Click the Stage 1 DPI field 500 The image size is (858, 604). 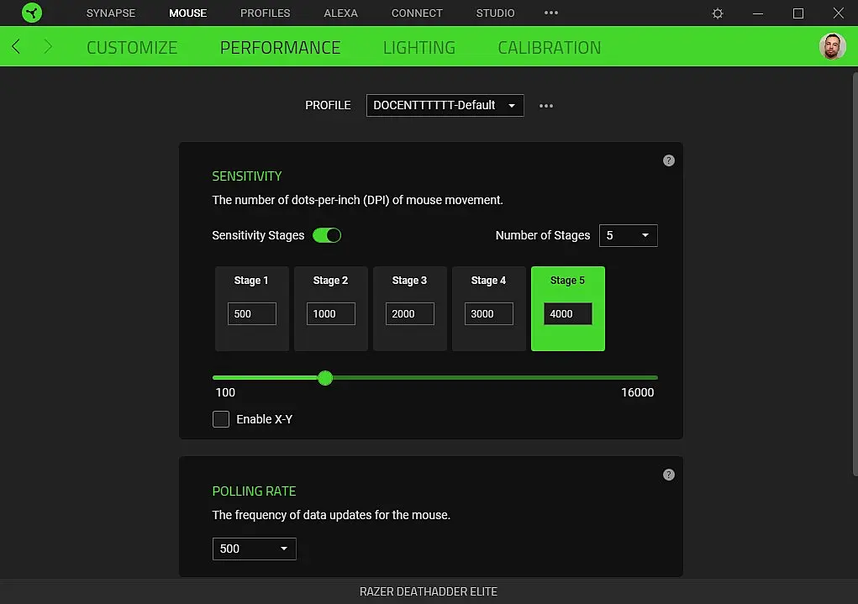click(x=252, y=313)
